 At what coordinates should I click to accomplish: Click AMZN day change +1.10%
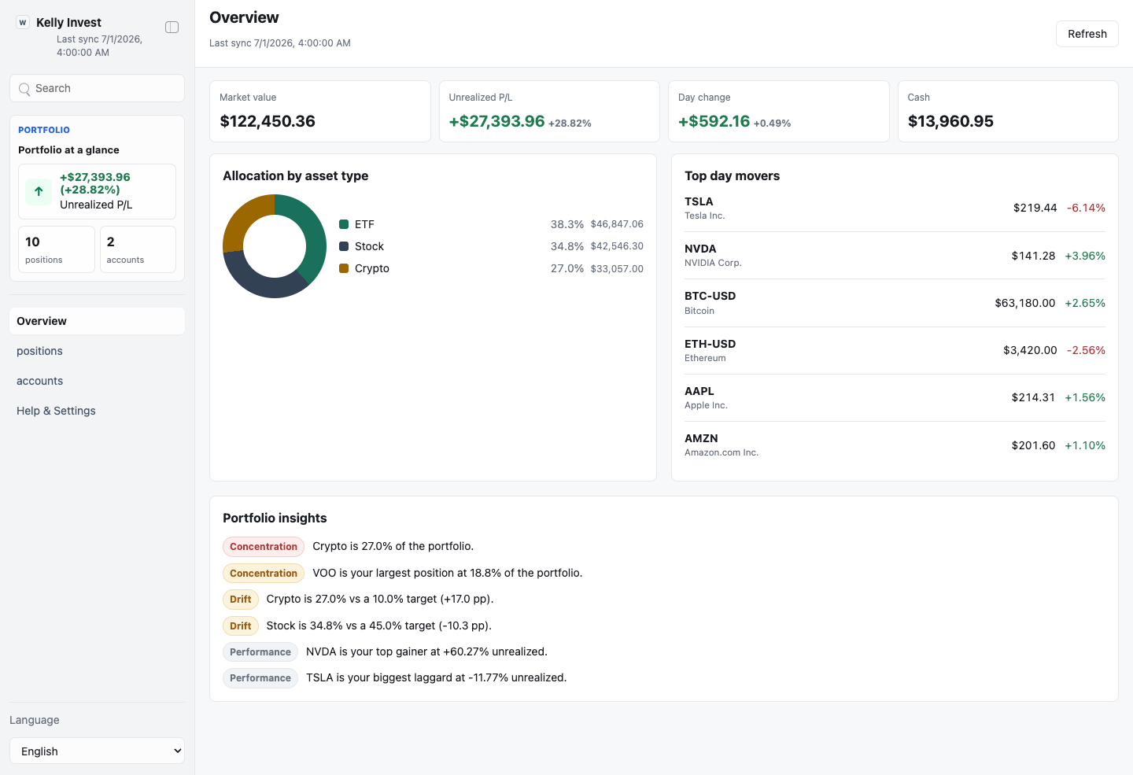coord(1085,445)
